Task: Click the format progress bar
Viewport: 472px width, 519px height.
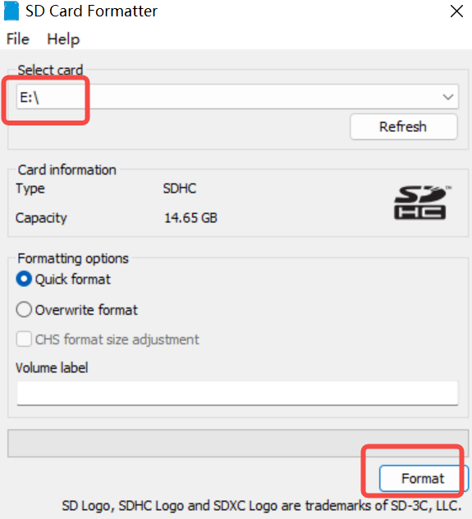Action: [x=238, y=444]
